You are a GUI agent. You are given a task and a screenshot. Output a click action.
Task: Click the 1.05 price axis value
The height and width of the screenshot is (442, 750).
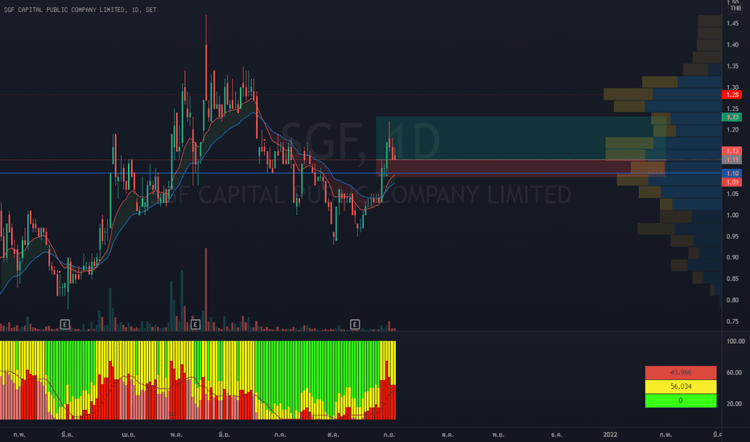pyautogui.click(x=732, y=194)
